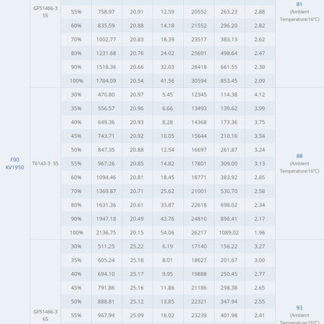Select the temperature value 93
This screenshot has height=324, width=324.
(299, 307)
